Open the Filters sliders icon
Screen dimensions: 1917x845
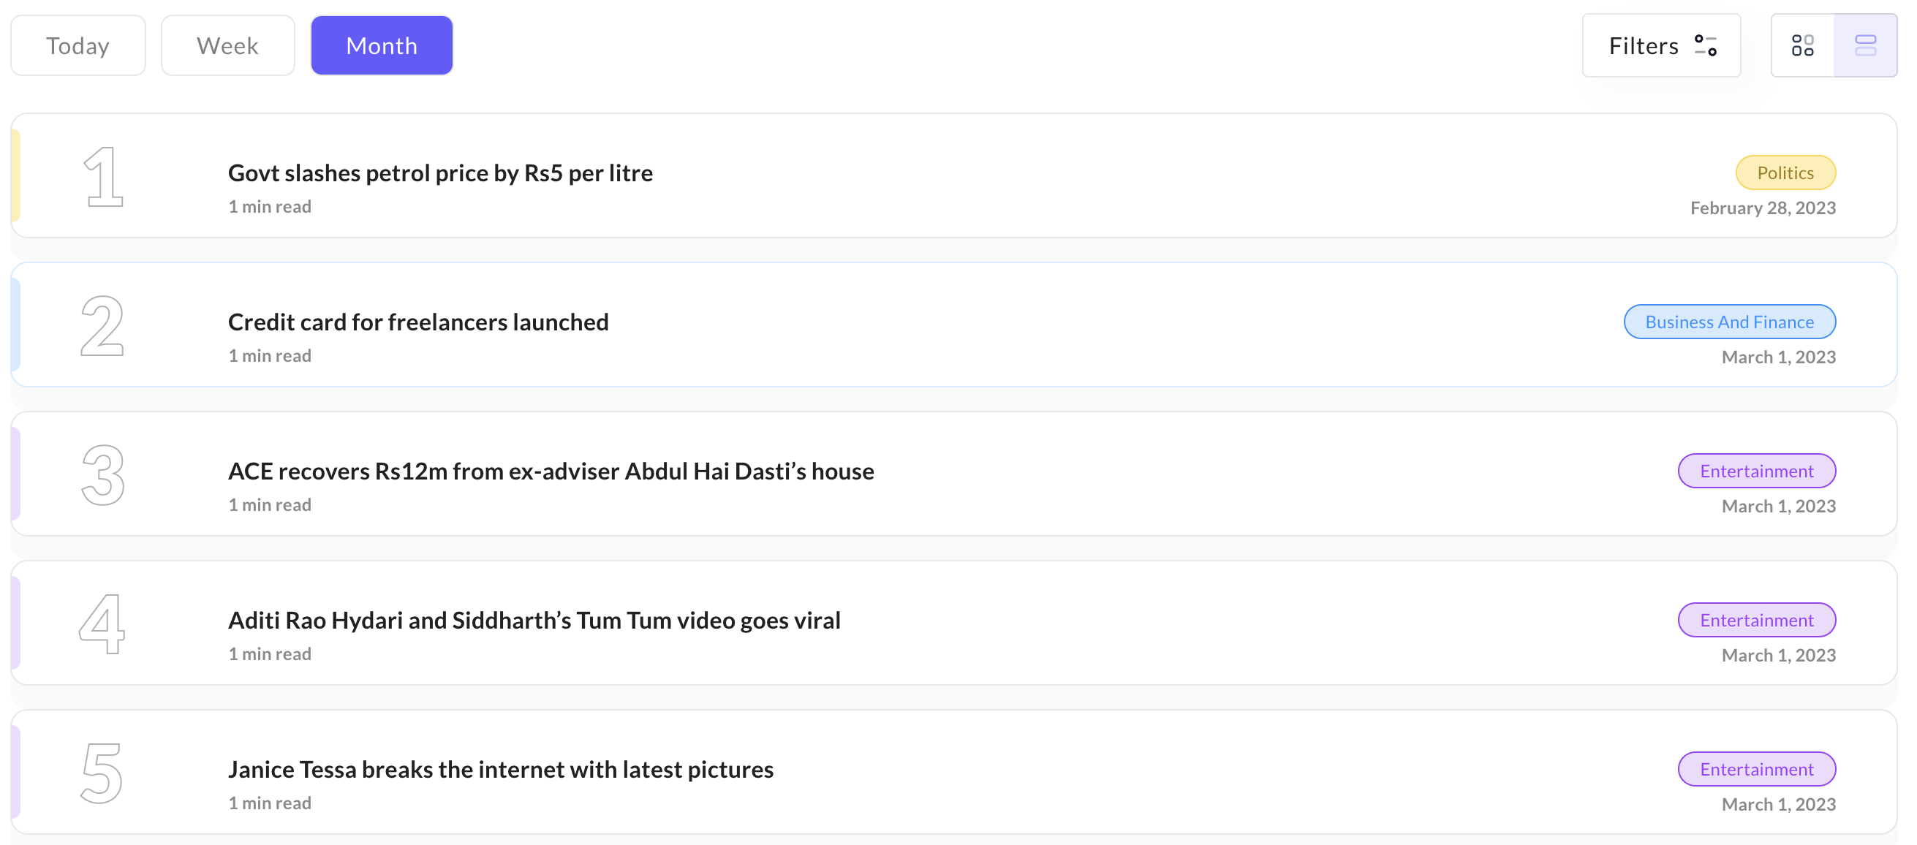pos(1705,45)
